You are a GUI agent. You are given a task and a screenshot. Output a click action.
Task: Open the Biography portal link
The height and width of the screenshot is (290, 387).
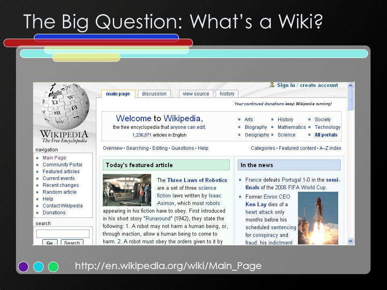point(256,127)
